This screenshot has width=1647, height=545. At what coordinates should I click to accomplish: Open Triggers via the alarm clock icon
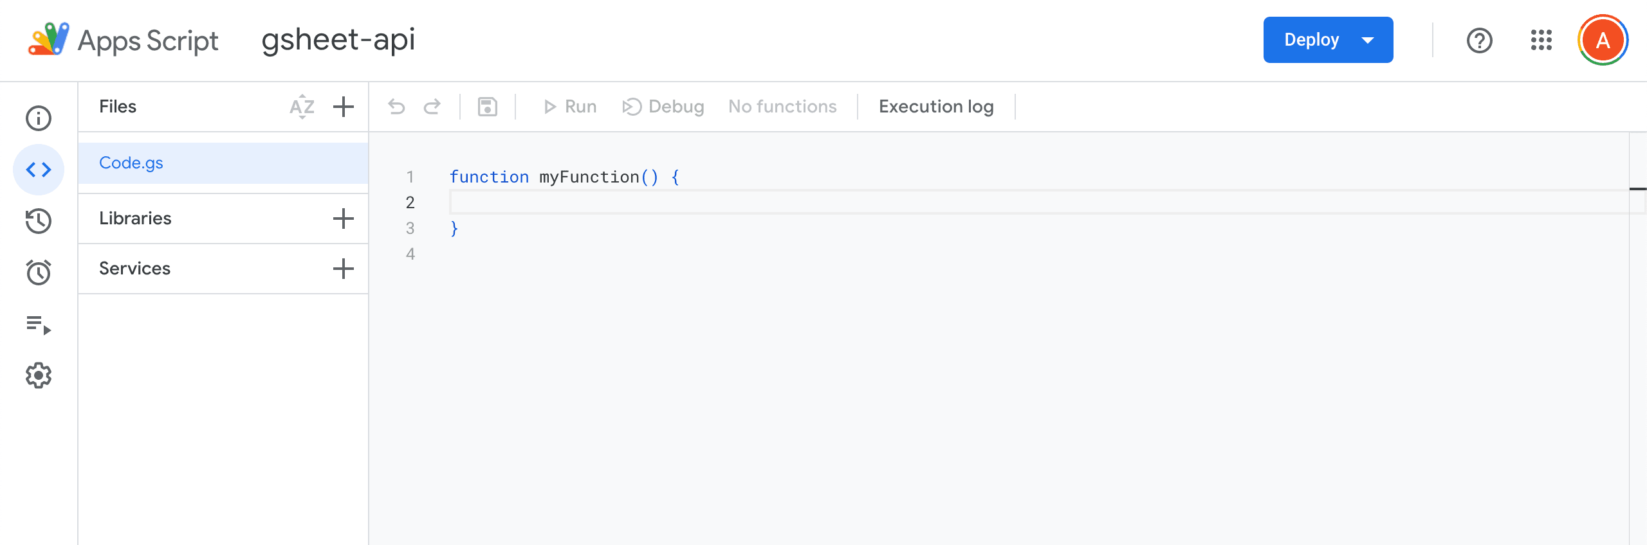(x=39, y=272)
